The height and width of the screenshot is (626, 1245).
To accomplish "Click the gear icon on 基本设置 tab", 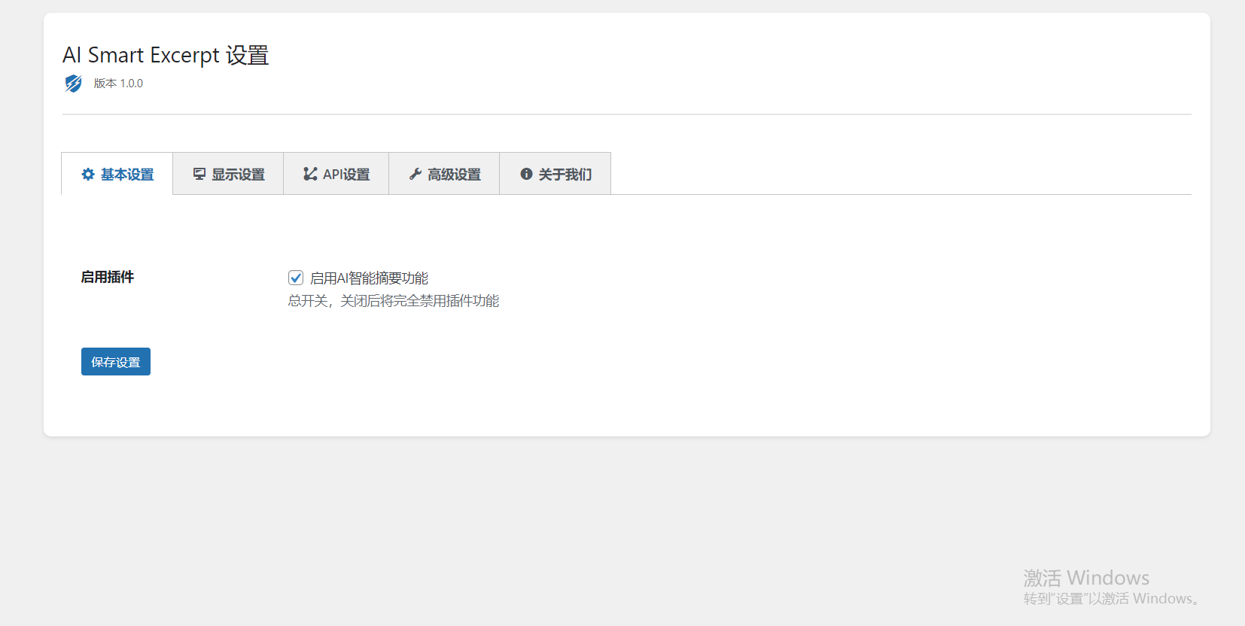I will (x=88, y=174).
